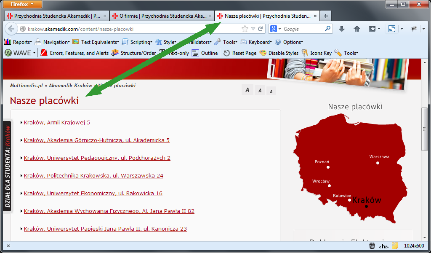Open the Navigation toolbar menu
431x253 pixels.
tap(52, 42)
